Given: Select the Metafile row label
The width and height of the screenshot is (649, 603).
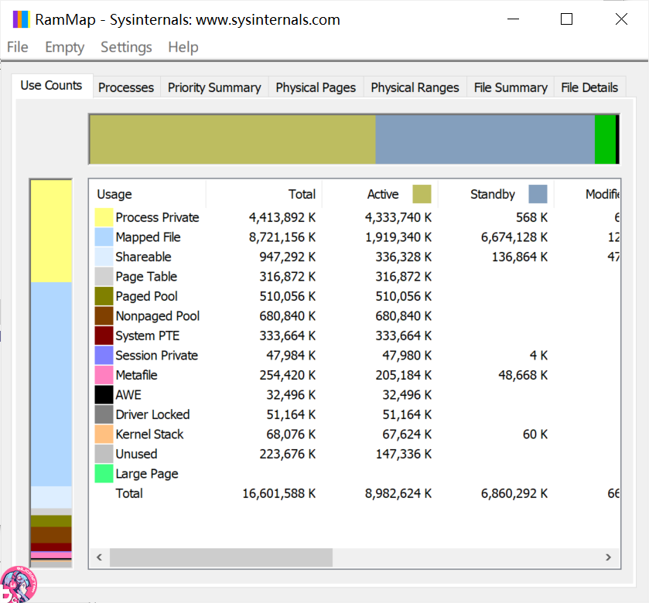Looking at the screenshot, I should (x=137, y=375).
